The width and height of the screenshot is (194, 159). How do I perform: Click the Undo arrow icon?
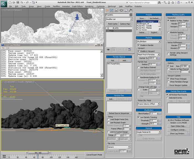click(22, 2)
